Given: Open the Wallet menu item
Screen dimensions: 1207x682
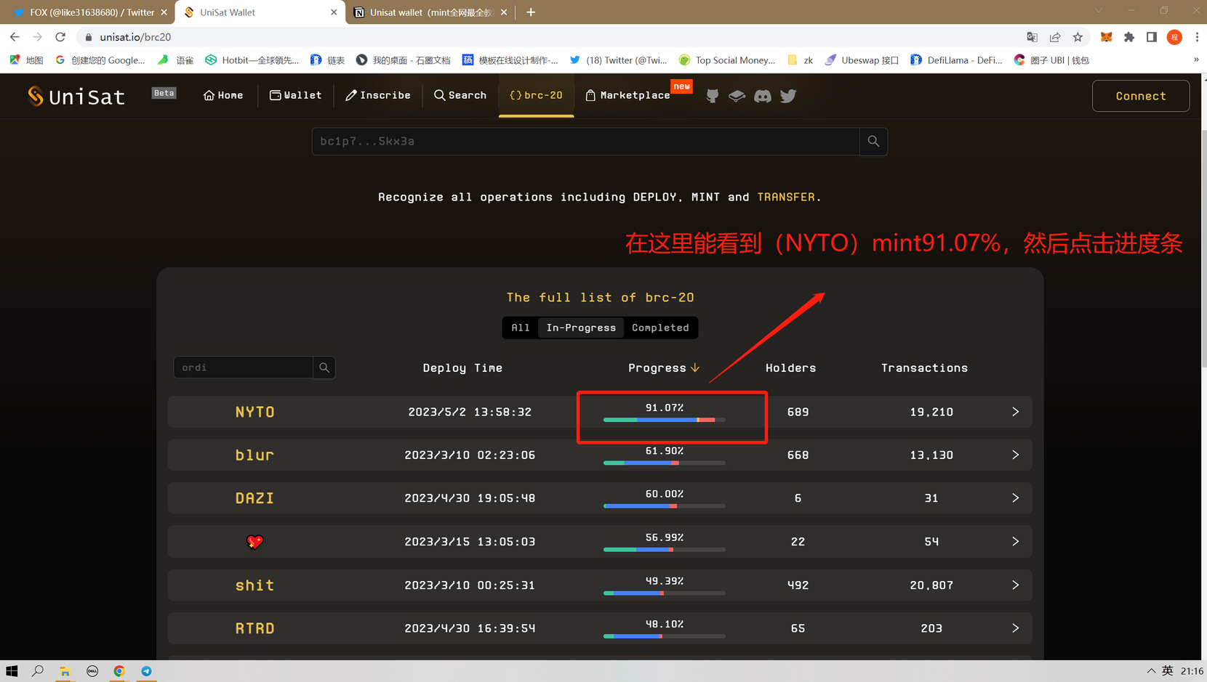Looking at the screenshot, I should [x=295, y=95].
